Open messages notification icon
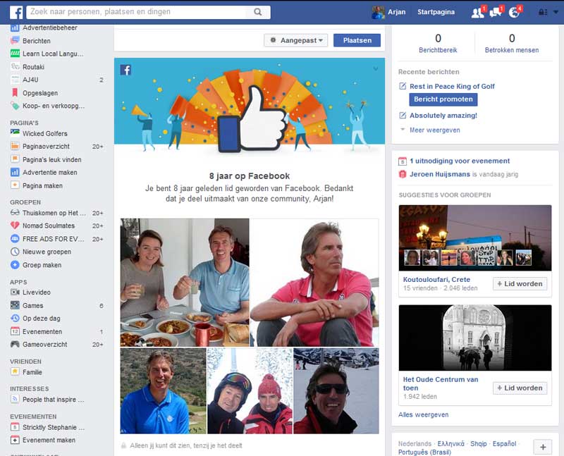Image resolution: width=564 pixels, height=456 pixels. [x=496, y=13]
